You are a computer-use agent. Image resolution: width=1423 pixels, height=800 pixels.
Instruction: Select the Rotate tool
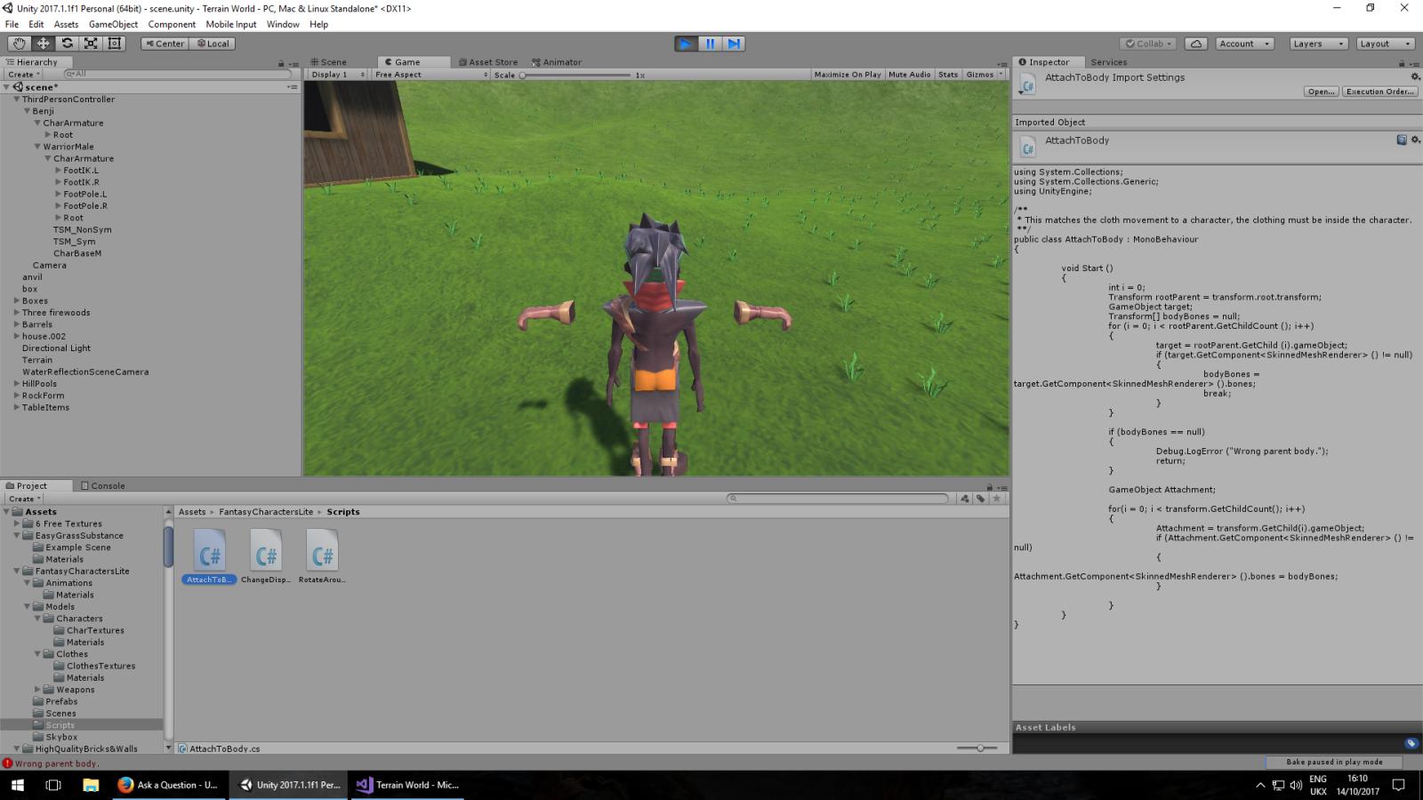click(x=67, y=44)
